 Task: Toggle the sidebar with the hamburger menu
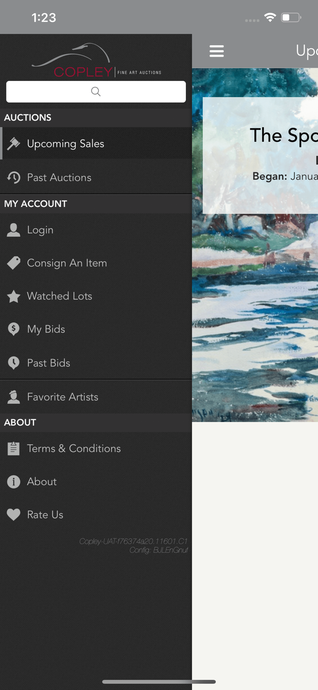pos(217,51)
